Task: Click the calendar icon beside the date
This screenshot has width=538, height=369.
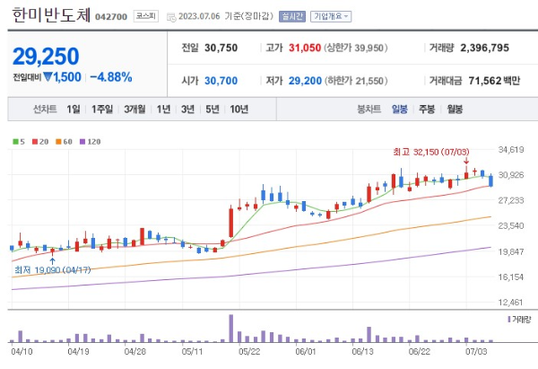Action: (x=171, y=17)
